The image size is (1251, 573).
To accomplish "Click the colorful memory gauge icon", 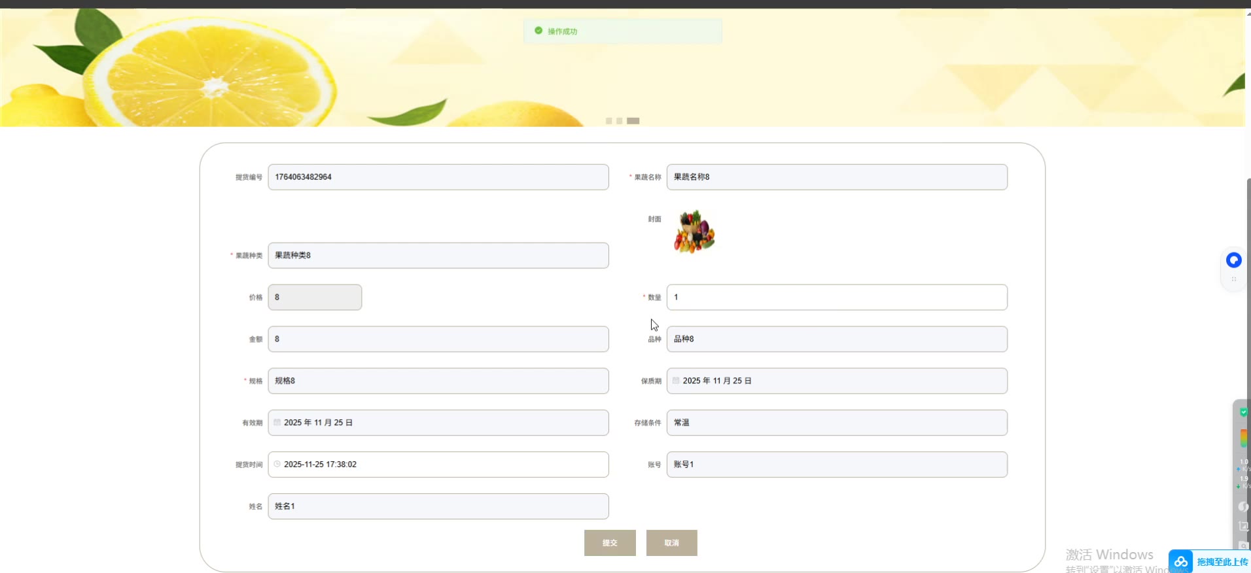I will [1243, 438].
